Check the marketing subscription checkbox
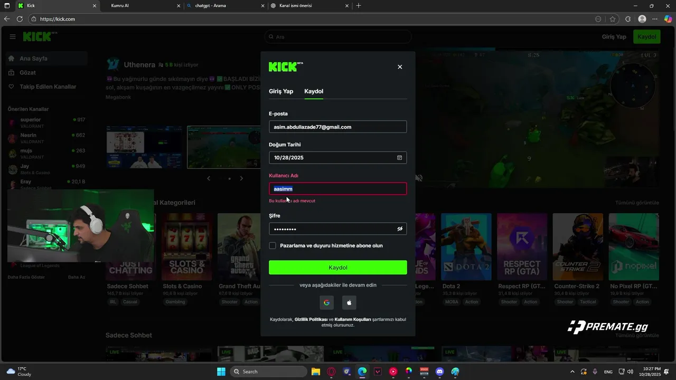Image resolution: width=676 pixels, height=380 pixels. click(273, 245)
